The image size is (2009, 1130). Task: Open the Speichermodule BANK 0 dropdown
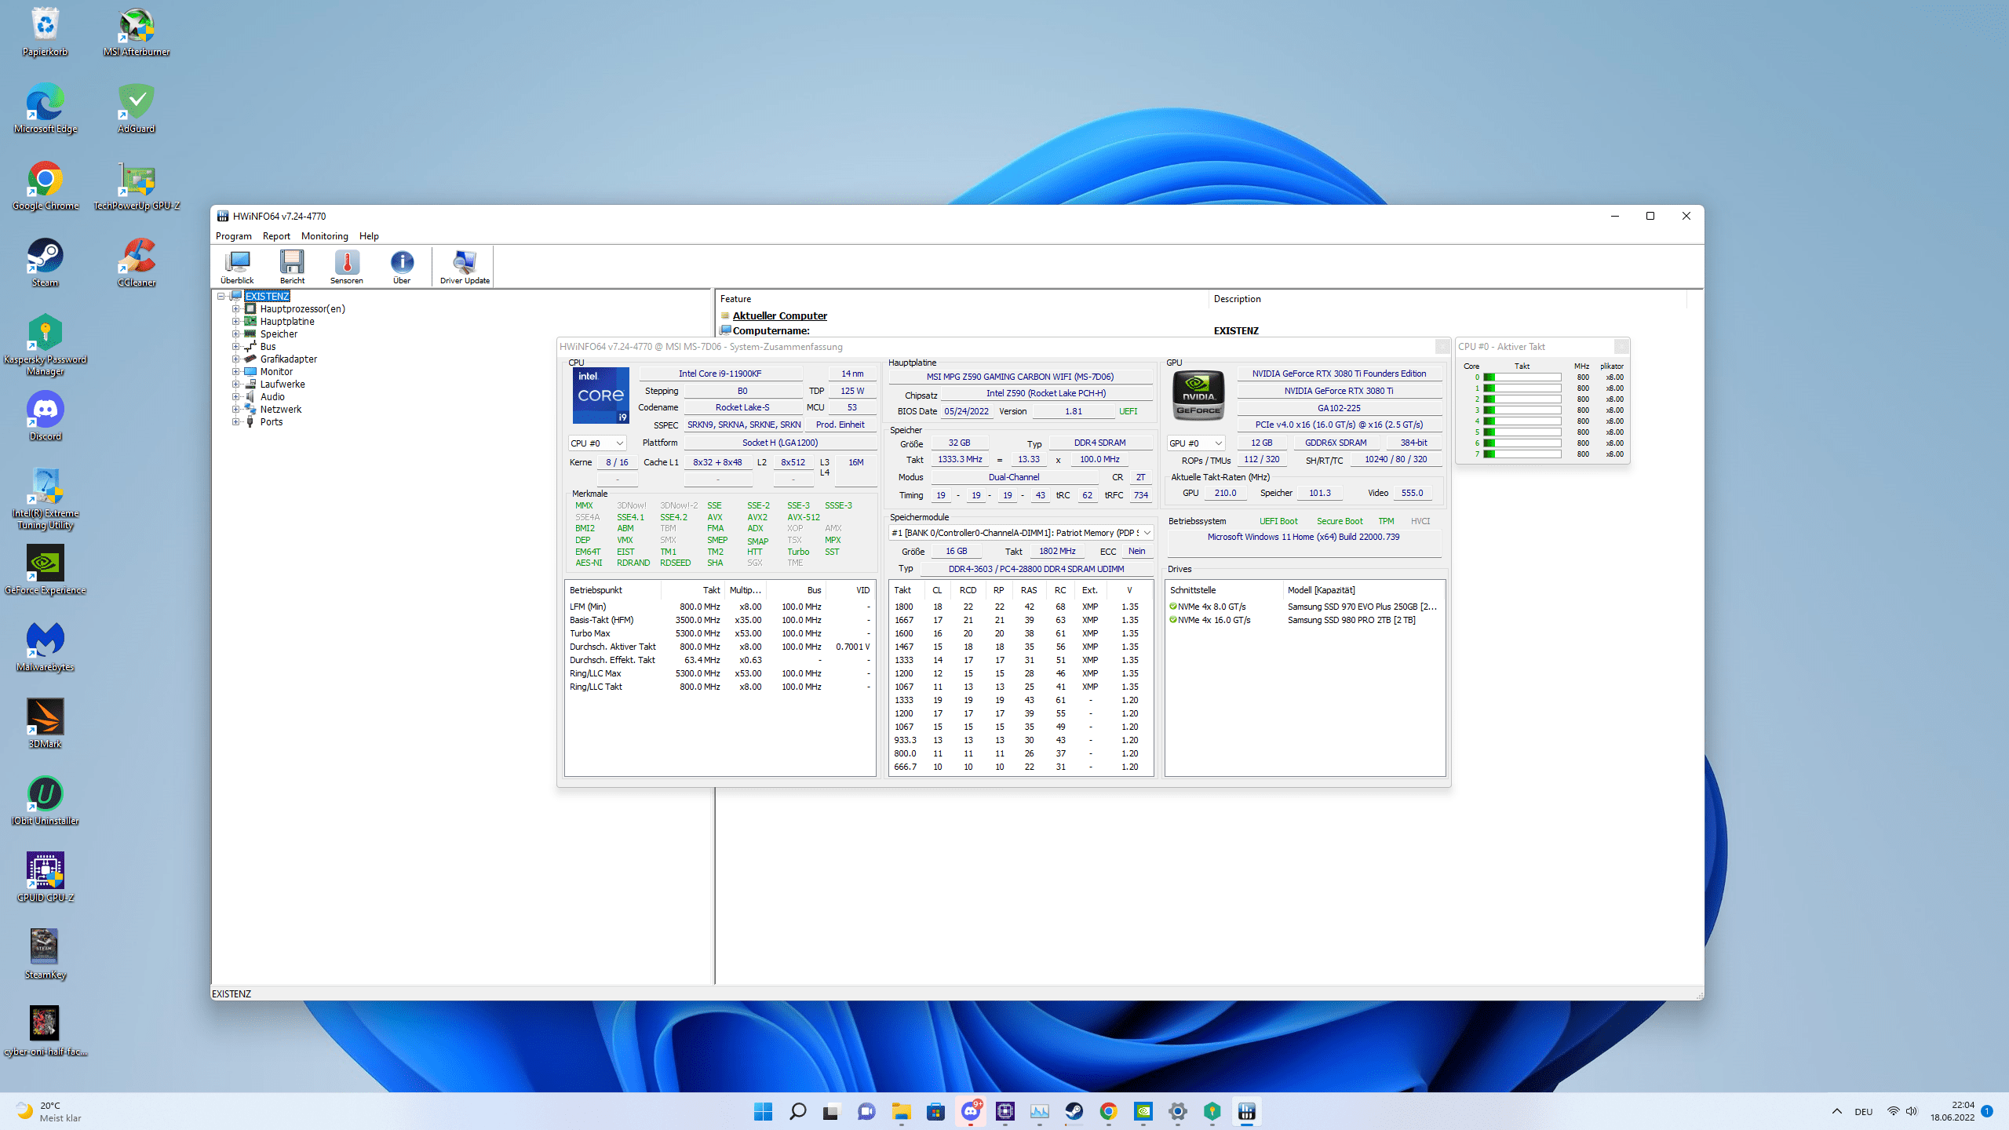[1021, 533]
